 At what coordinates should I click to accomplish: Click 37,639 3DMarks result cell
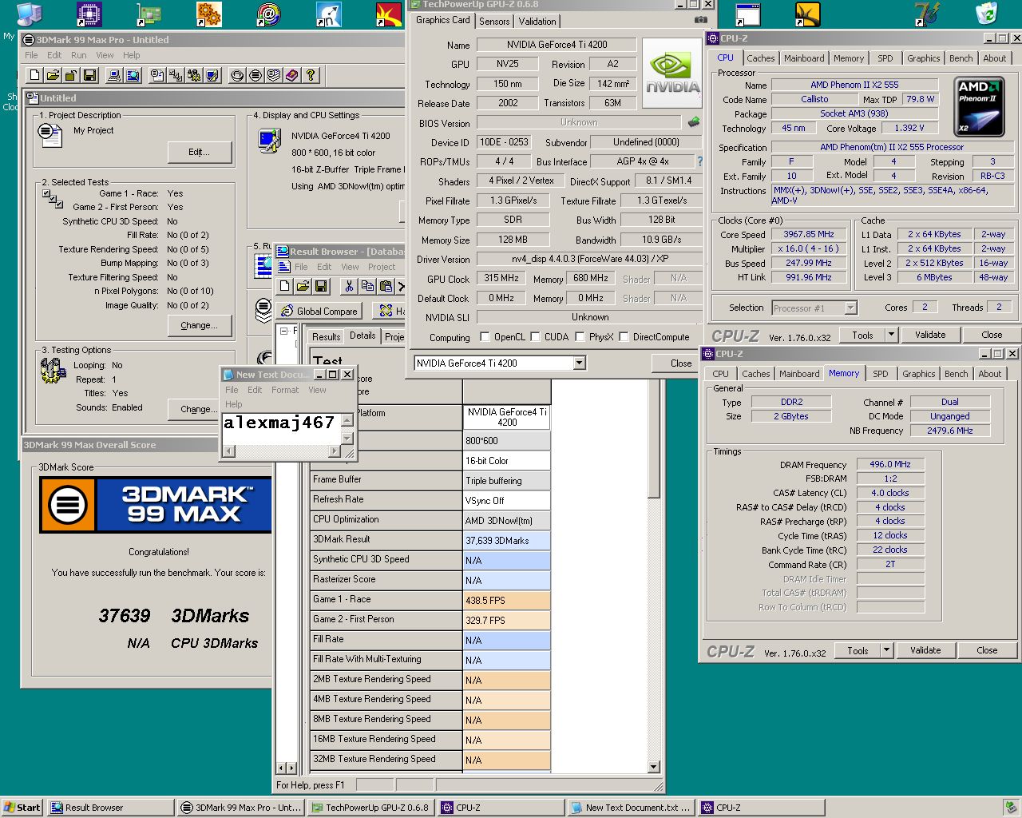(x=507, y=540)
